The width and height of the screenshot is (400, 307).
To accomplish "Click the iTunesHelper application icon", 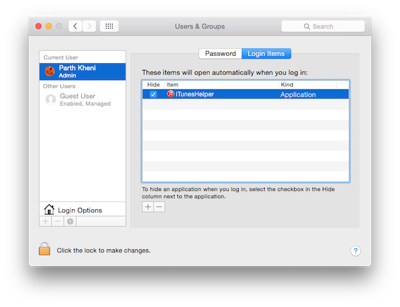I will pos(171,94).
